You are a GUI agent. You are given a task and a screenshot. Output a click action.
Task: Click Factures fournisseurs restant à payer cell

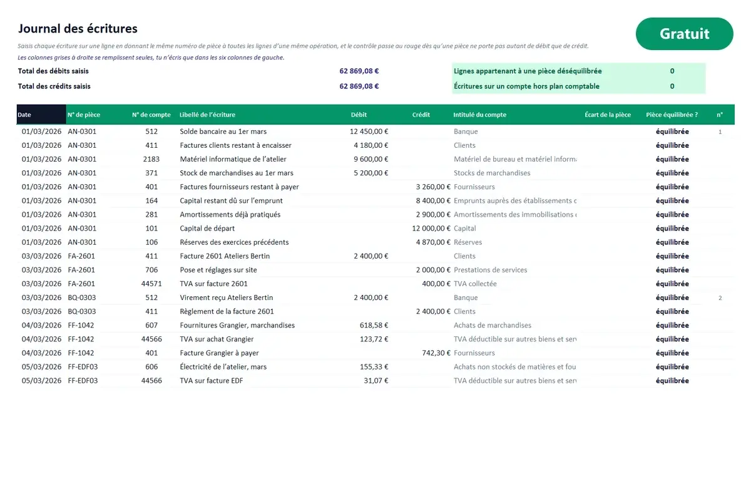(240, 187)
